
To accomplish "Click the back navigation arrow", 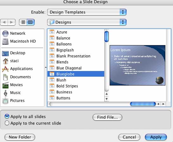I will 4,22.
